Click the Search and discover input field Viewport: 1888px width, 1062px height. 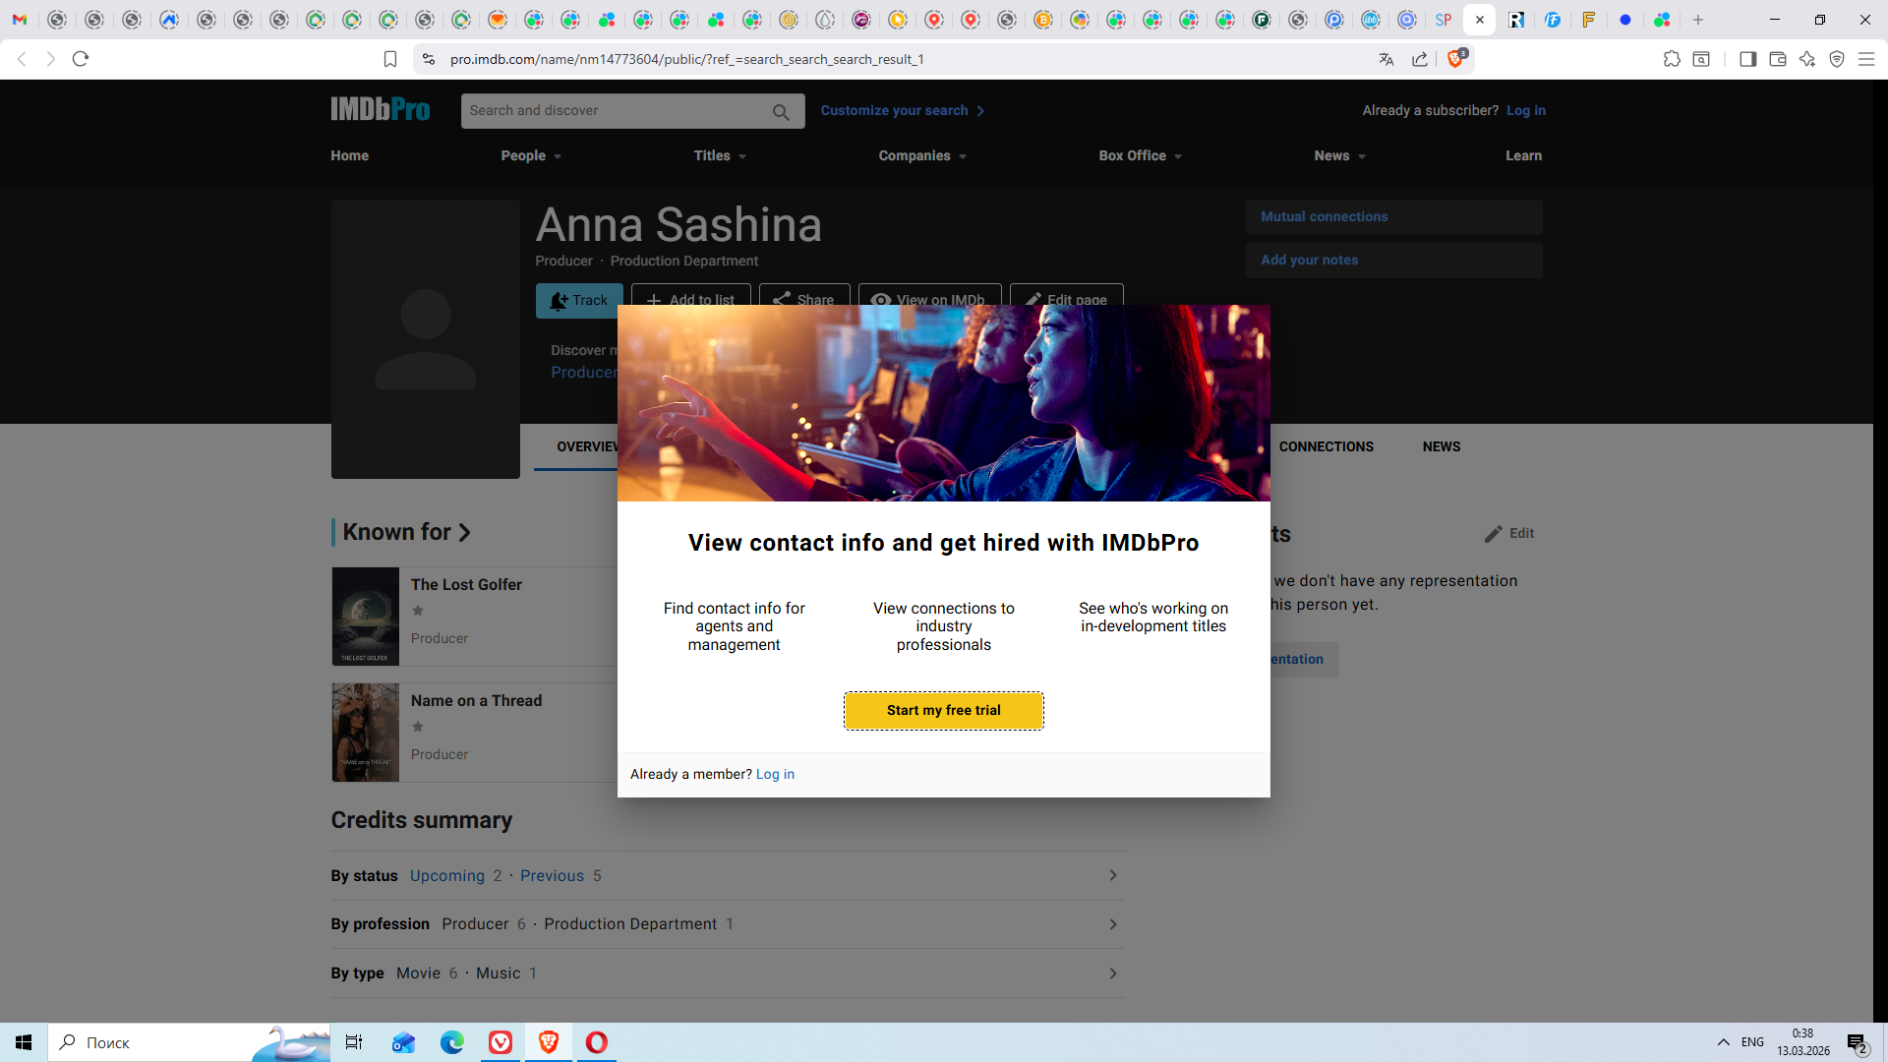pyautogui.click(x=615, y=111)
